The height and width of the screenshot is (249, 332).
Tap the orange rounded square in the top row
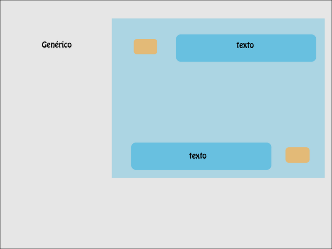[x=145, y=47]
